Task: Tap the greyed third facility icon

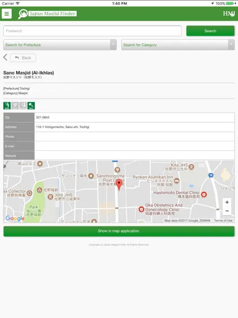Action: pyautogui.click(x=23, y=106)
